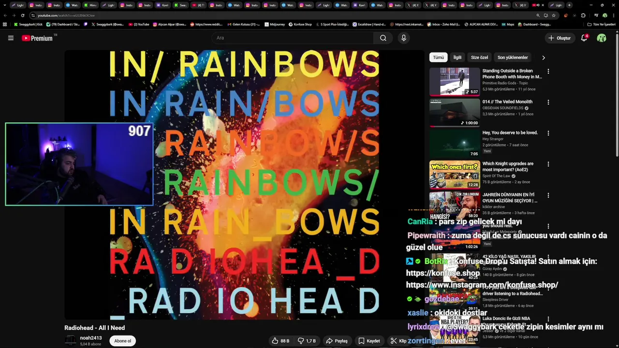Click Primitive Radio Gods - Topic channel name
Image resolution: width=619 pixels, height=348 pixels.
pos(505,83)
